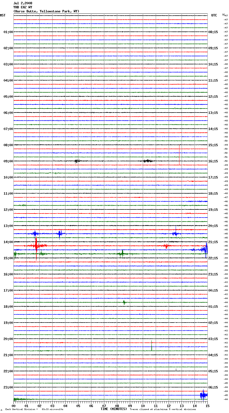Click the 20:15 UTC label
The image size is (229, 413).
coord(213,226)
